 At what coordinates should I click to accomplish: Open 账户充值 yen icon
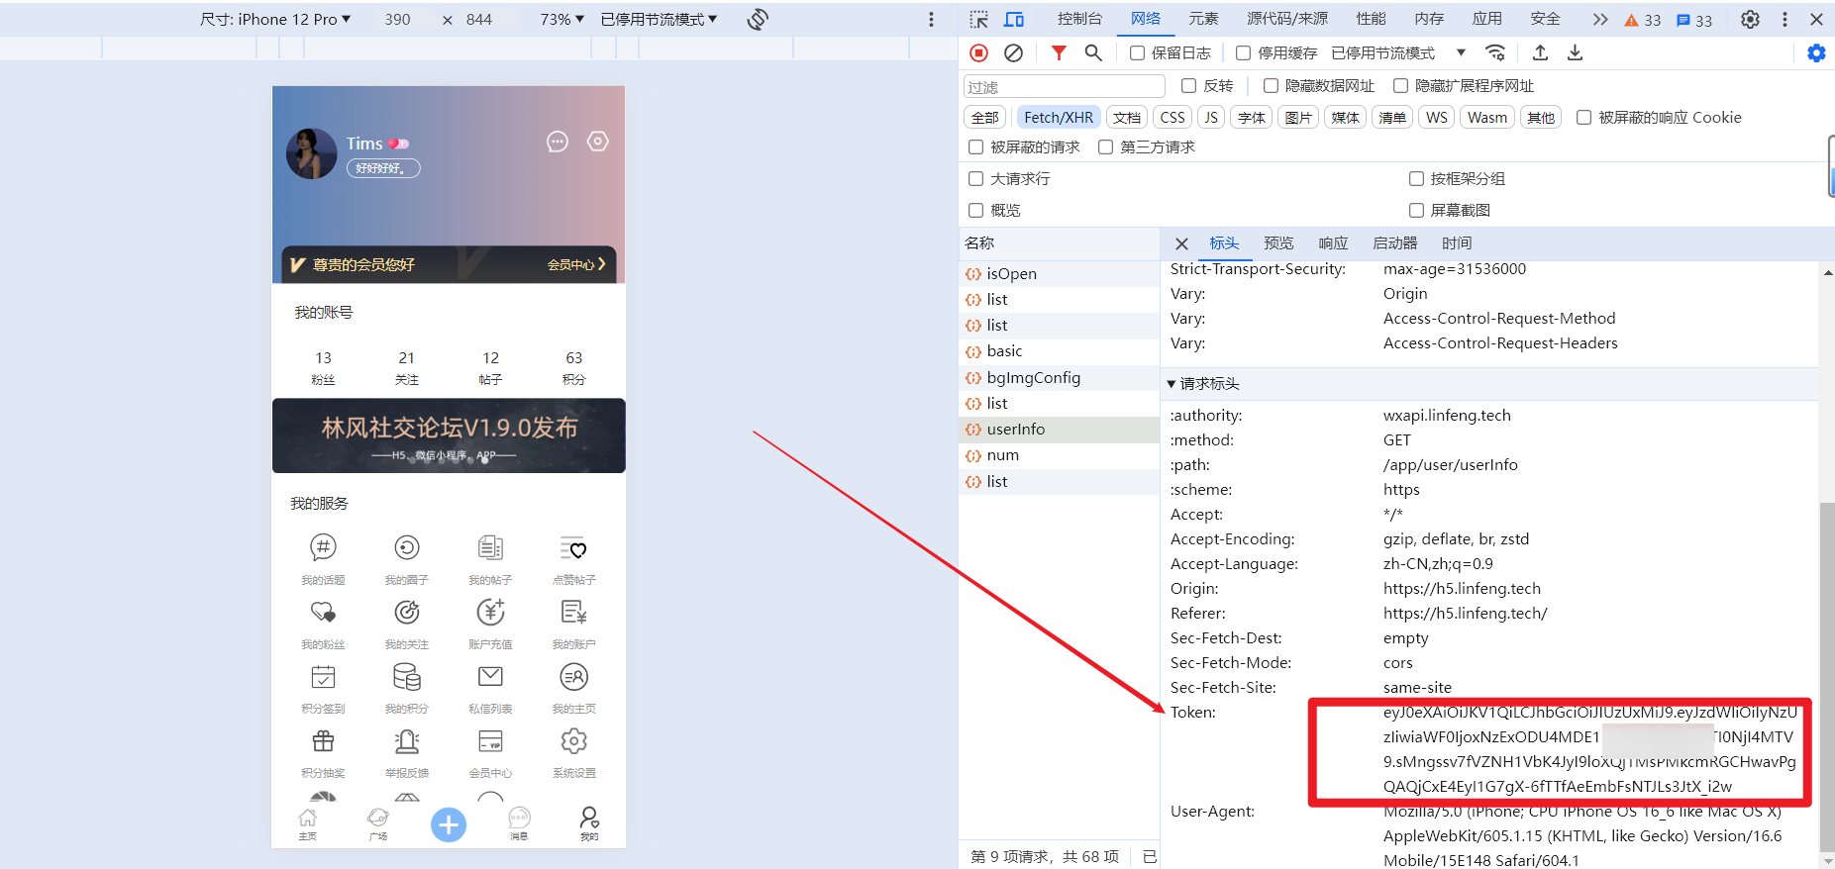(x=490, y=612)
